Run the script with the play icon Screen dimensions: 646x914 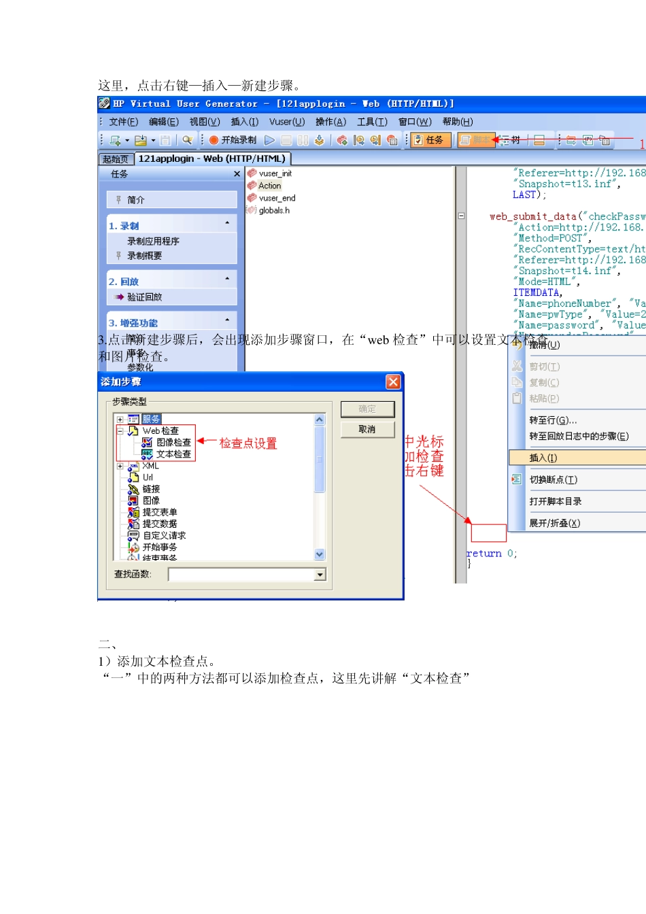point(270,140)
